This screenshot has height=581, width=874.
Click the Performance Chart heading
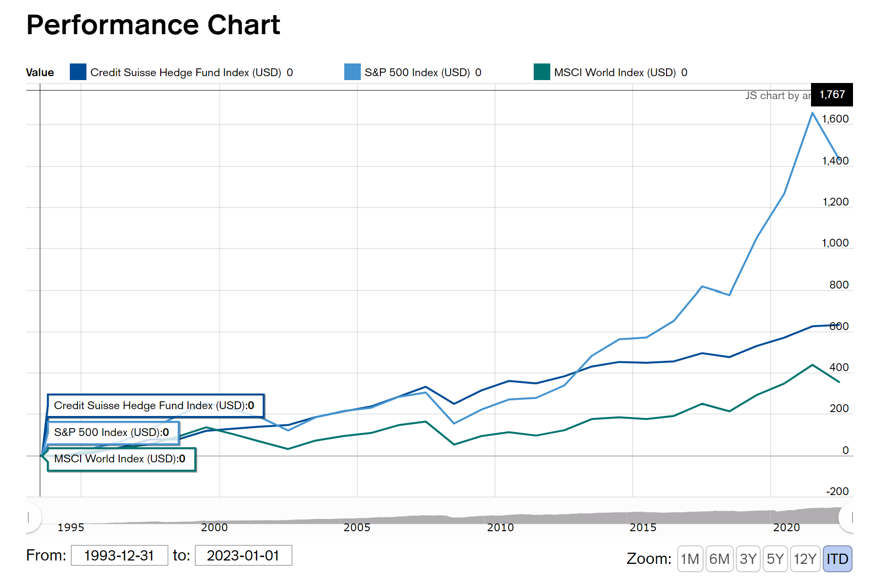click(x=153, y=24)
